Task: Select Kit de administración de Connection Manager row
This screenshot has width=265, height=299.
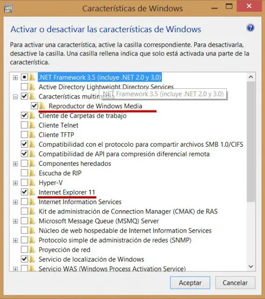Action: [128, 211]
